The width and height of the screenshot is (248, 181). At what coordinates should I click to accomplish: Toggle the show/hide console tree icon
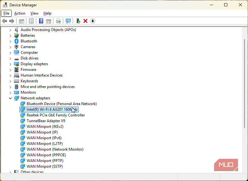[22, 21]
